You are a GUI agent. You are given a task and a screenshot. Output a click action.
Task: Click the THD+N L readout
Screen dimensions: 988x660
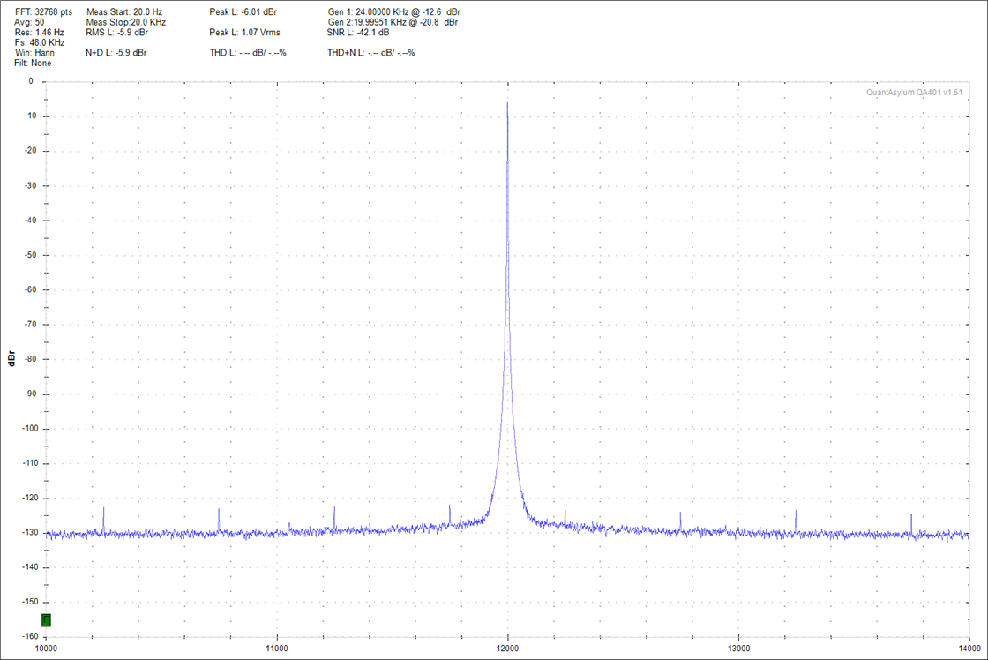371,53
